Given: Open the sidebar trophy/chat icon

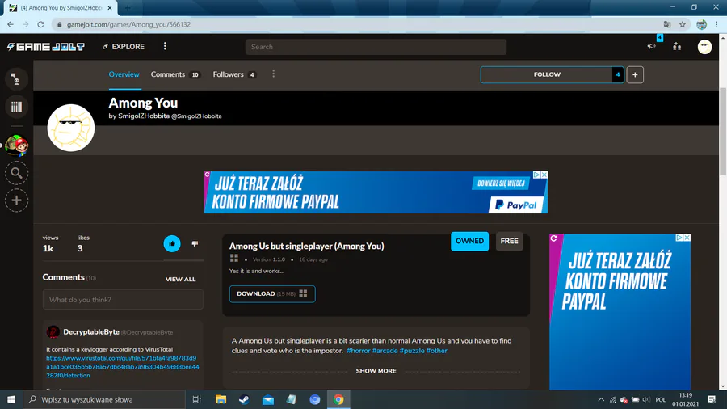Looking at the screenshot, I should (16, 79).
